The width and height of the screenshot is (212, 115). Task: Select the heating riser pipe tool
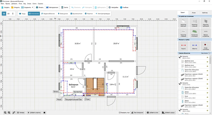(206, 46)
